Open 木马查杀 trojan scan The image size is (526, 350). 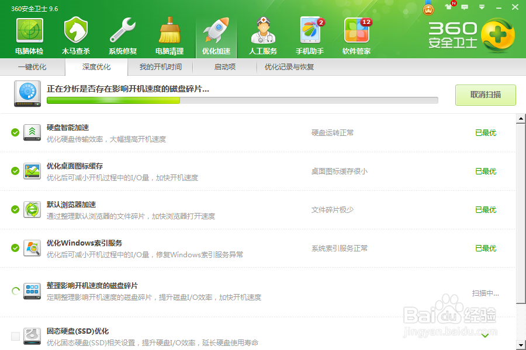point(76,36)
